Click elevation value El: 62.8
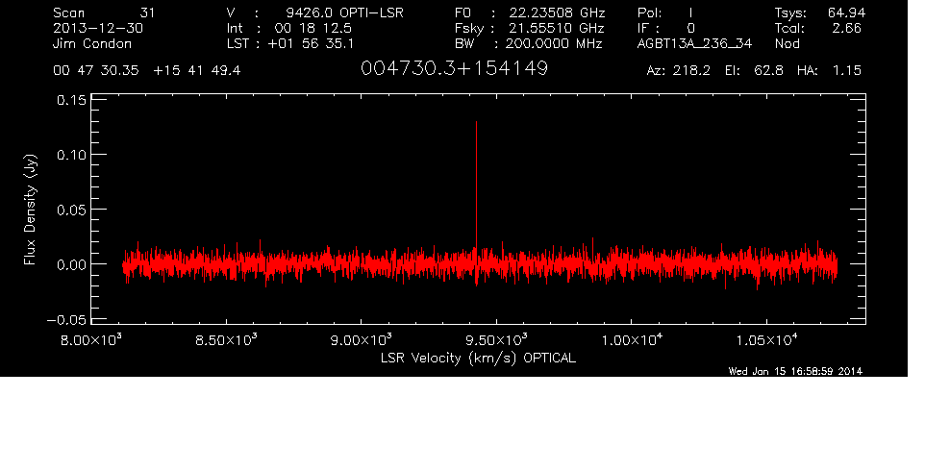 tap(754, 71)
